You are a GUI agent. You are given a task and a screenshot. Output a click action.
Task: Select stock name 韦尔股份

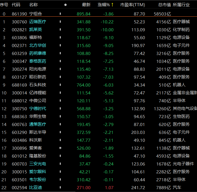tap(38, 180)
